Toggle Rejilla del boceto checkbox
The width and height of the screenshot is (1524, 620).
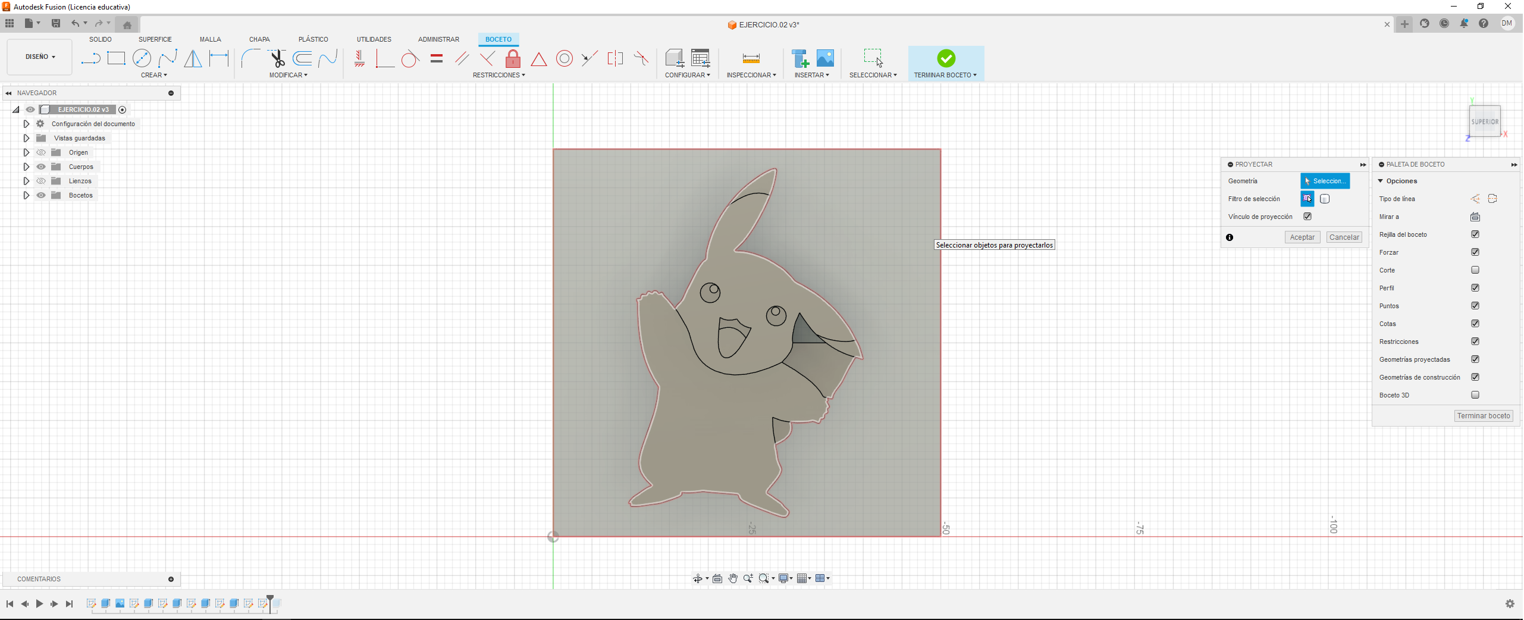[1475, 234]
